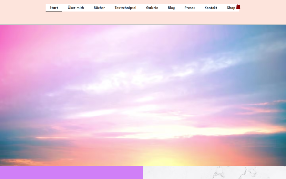
Task: Click the pastel sunset sky banner image
Action: 143,95
